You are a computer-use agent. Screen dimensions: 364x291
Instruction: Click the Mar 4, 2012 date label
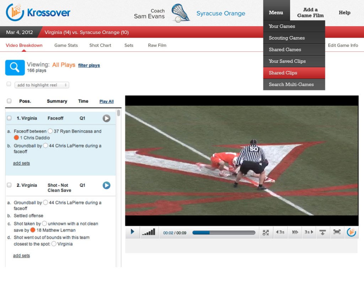(x=20, y=32)
